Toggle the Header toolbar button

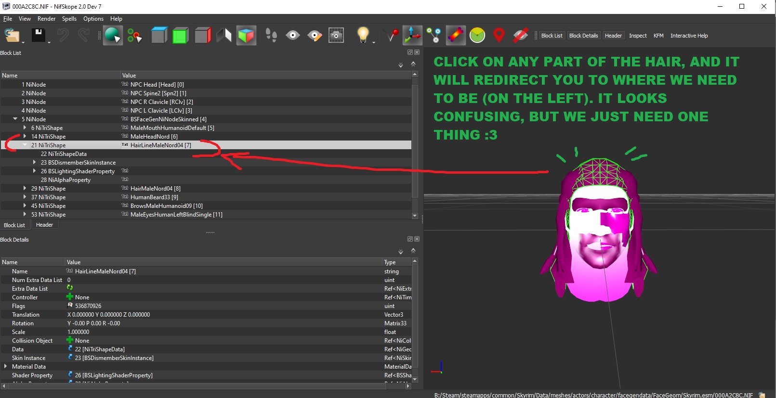pyautogui.click(x=613, y=36)
